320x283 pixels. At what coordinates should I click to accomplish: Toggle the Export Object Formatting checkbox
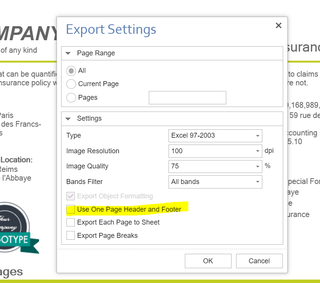[x=71, y=196]
